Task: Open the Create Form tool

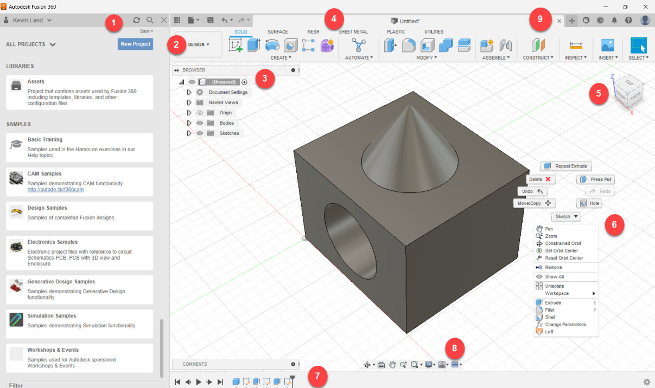Action: 327,46
